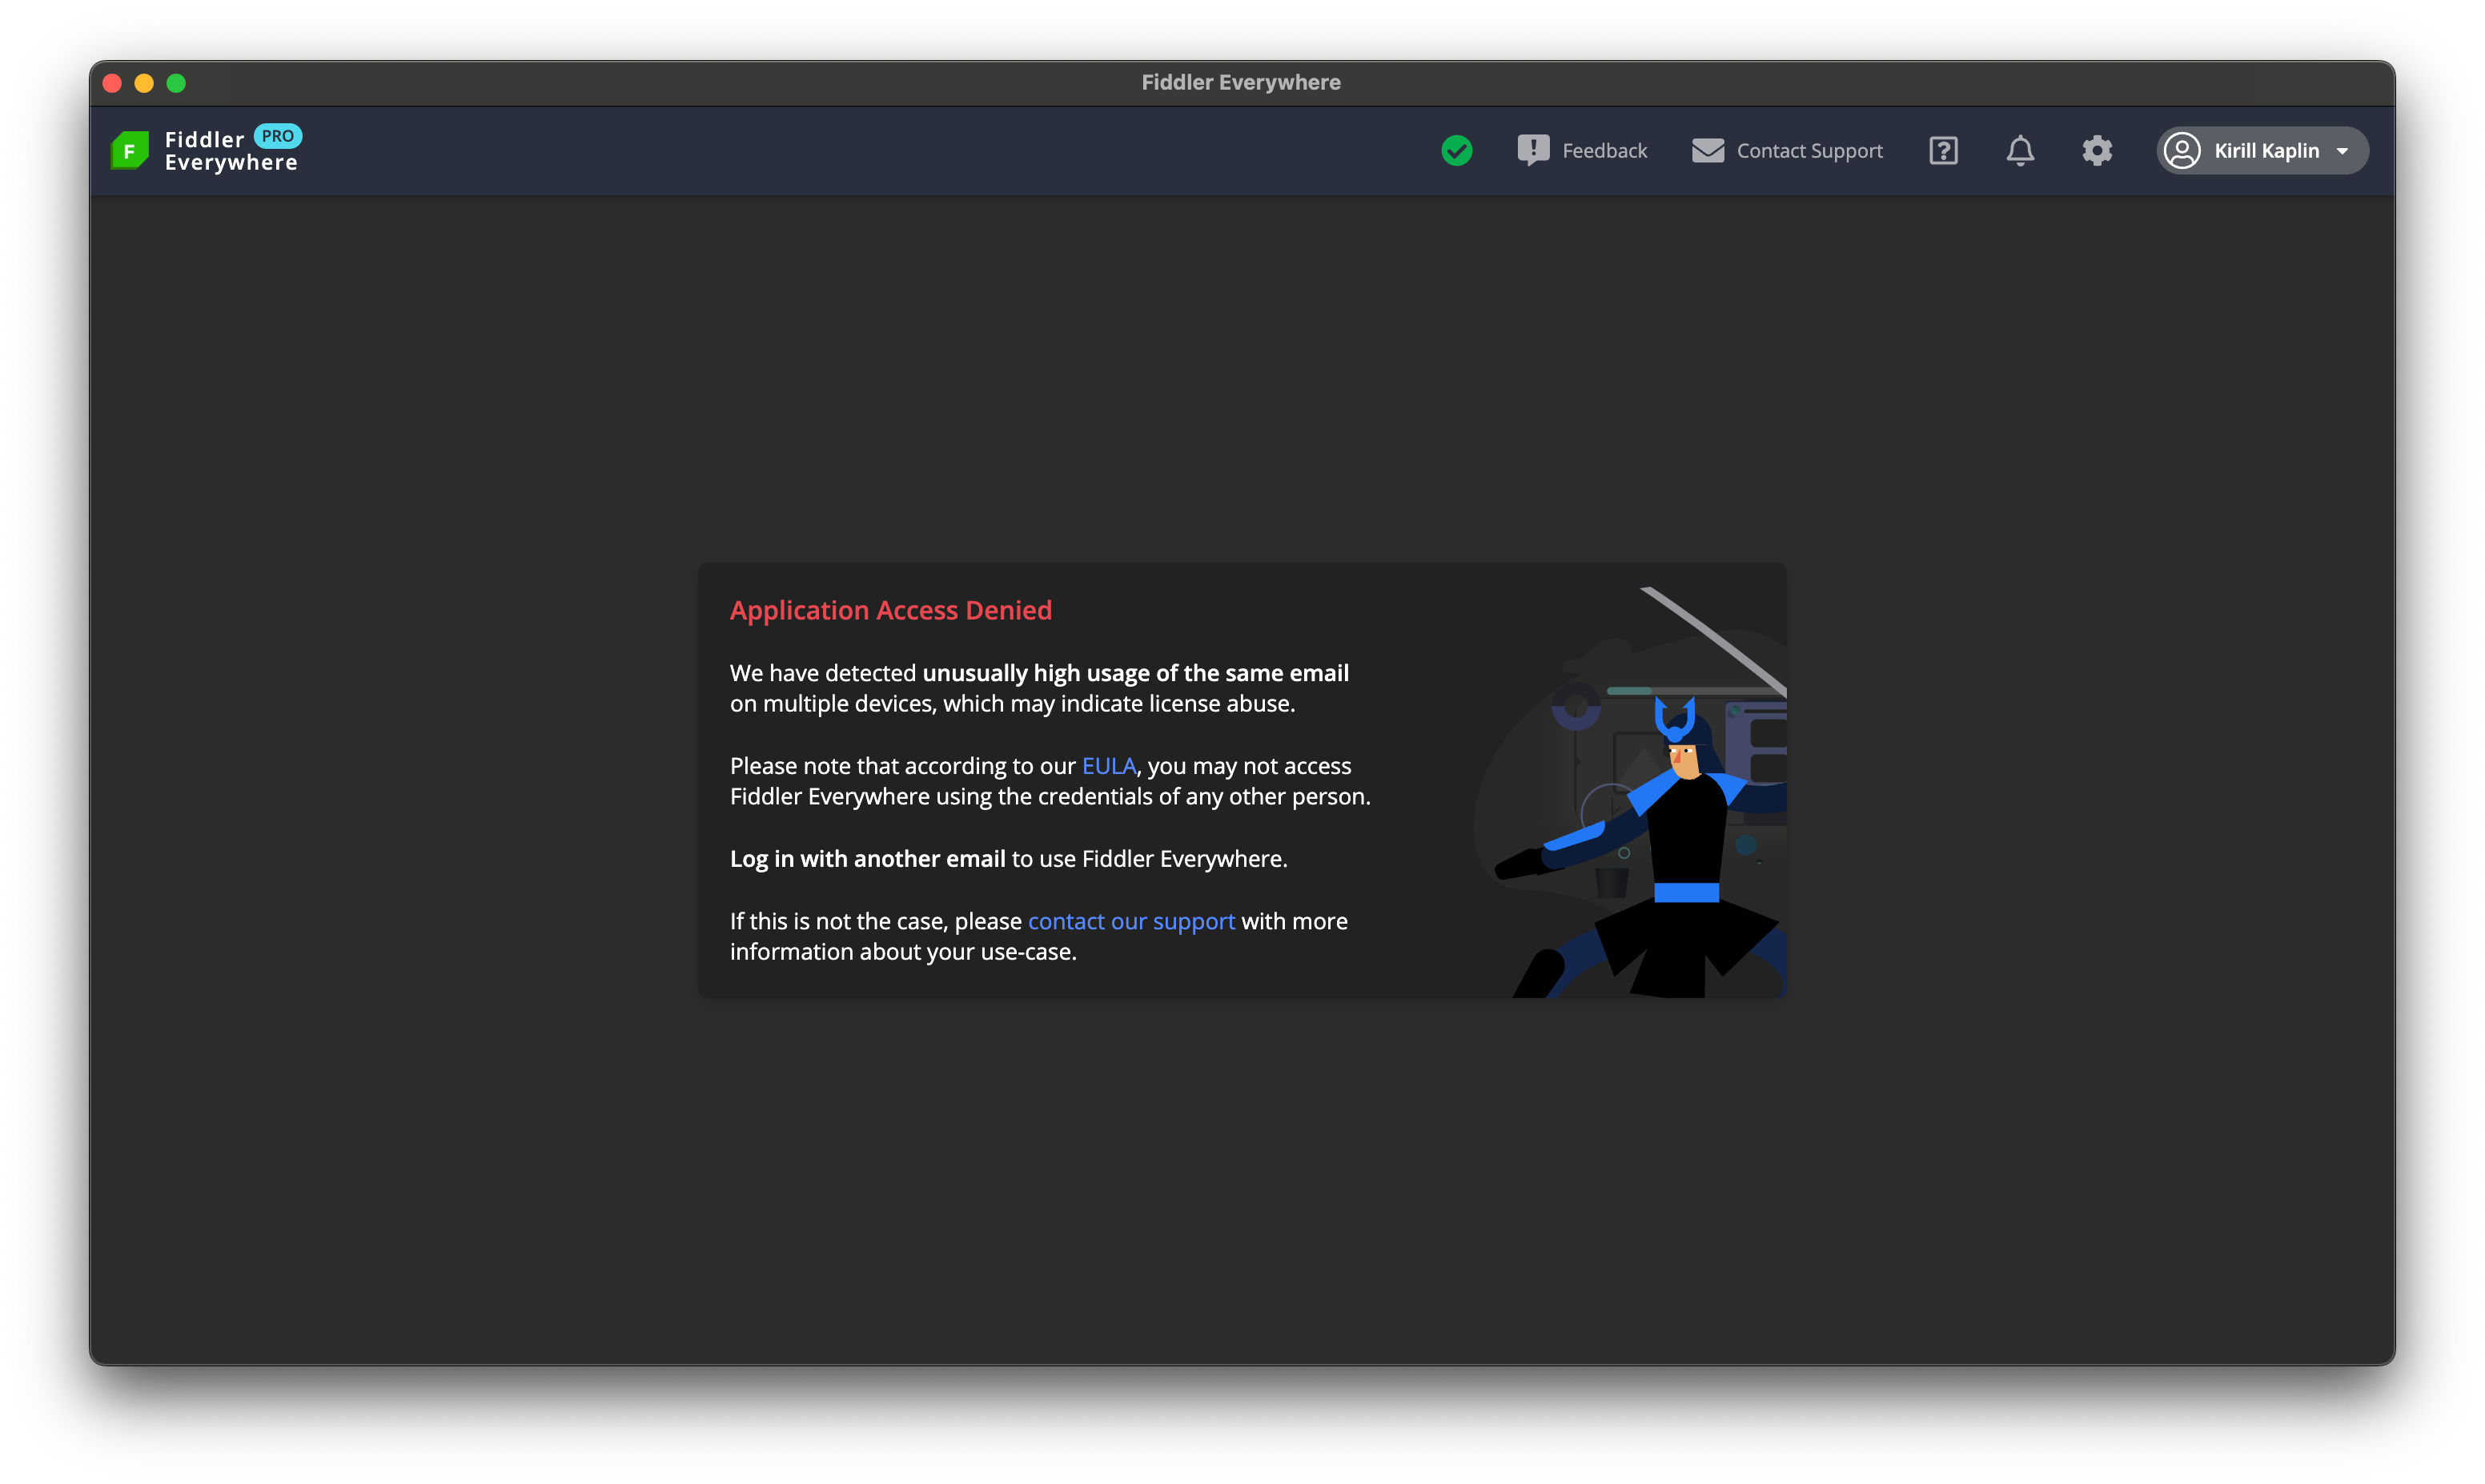Open the EULA link
The height and width of the screenshot is (1484, 2485).
click(1108, 766)
